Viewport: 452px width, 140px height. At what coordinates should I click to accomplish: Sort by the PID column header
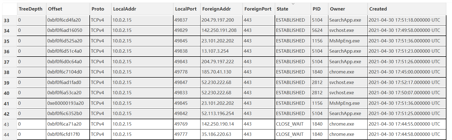coord(316,9)
